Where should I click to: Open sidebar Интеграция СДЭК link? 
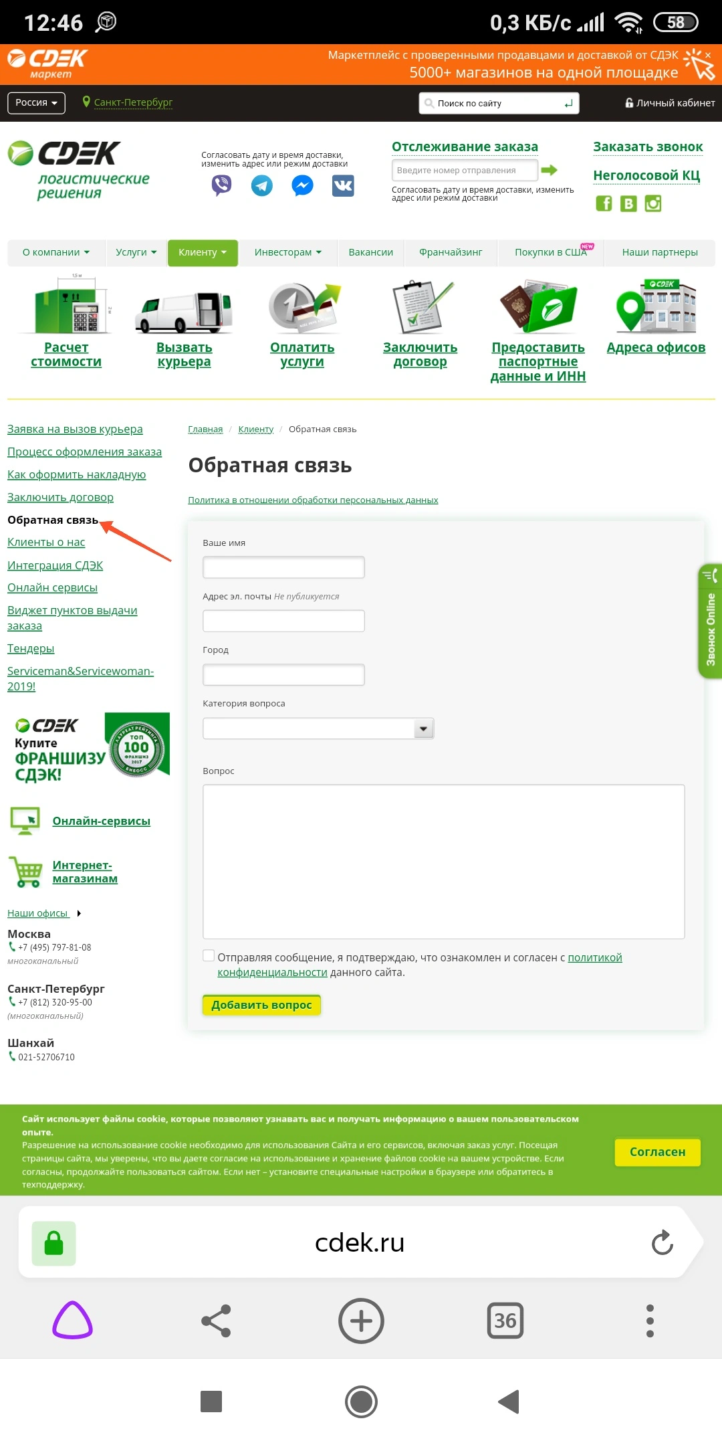[x=55, y=565]
